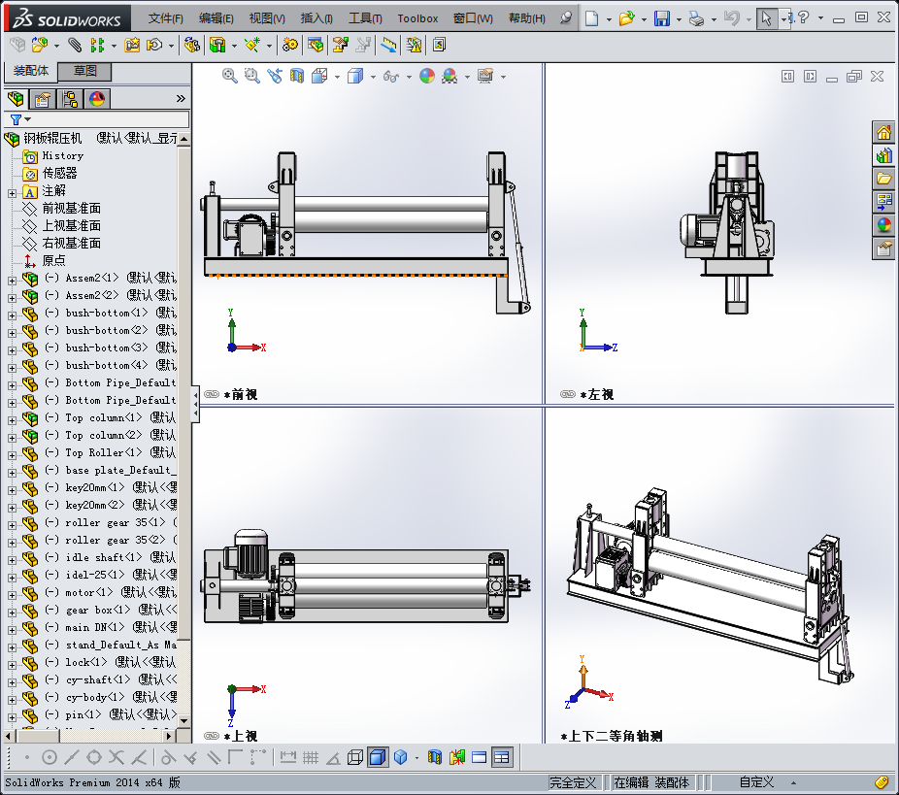Toggle the Four View layout button
This screenshot has height=795, width=899.
tap(501, 757)
